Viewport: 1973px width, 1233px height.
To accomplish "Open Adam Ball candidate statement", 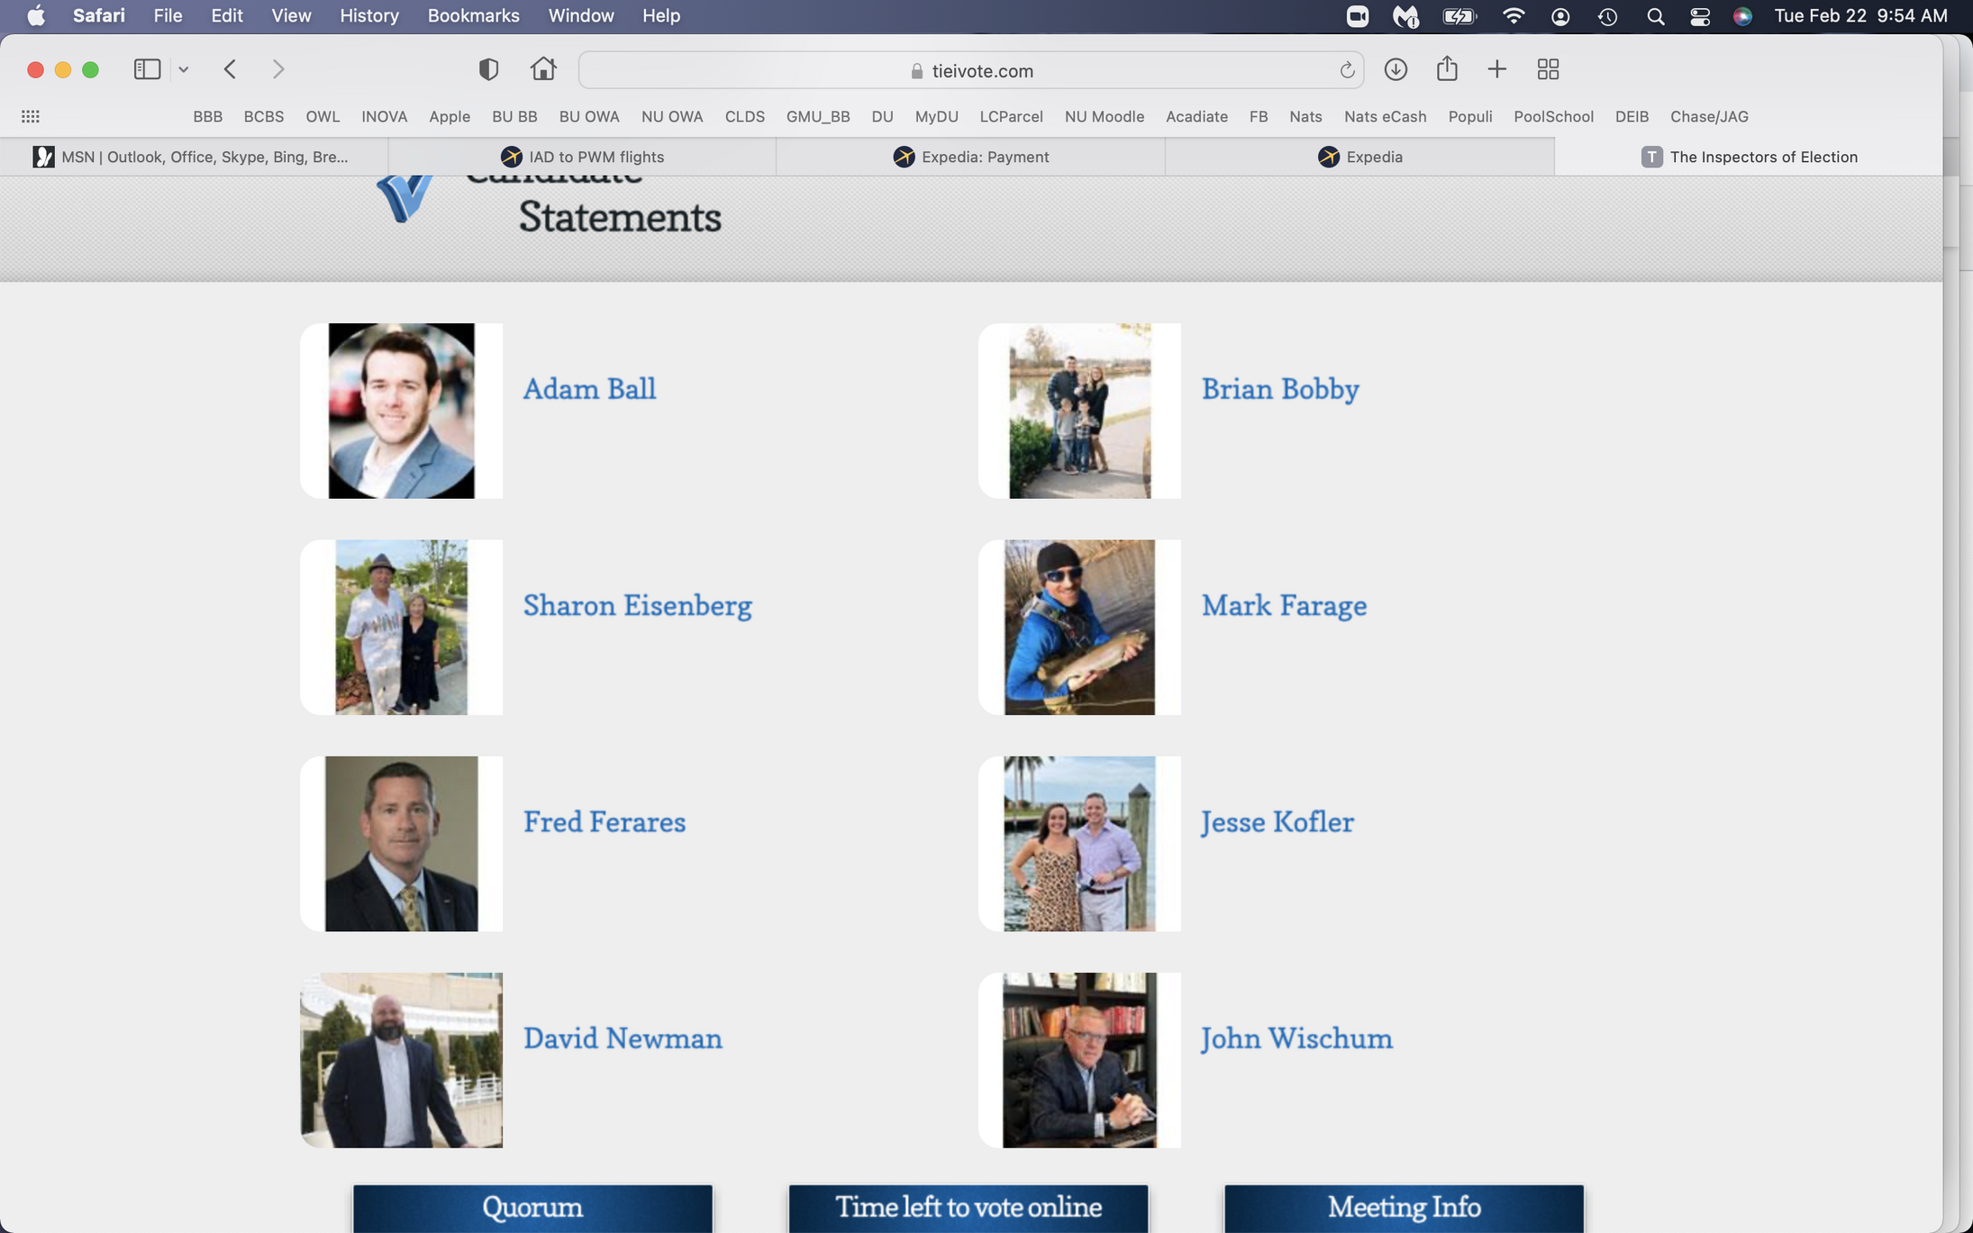I will pos(589,389).
